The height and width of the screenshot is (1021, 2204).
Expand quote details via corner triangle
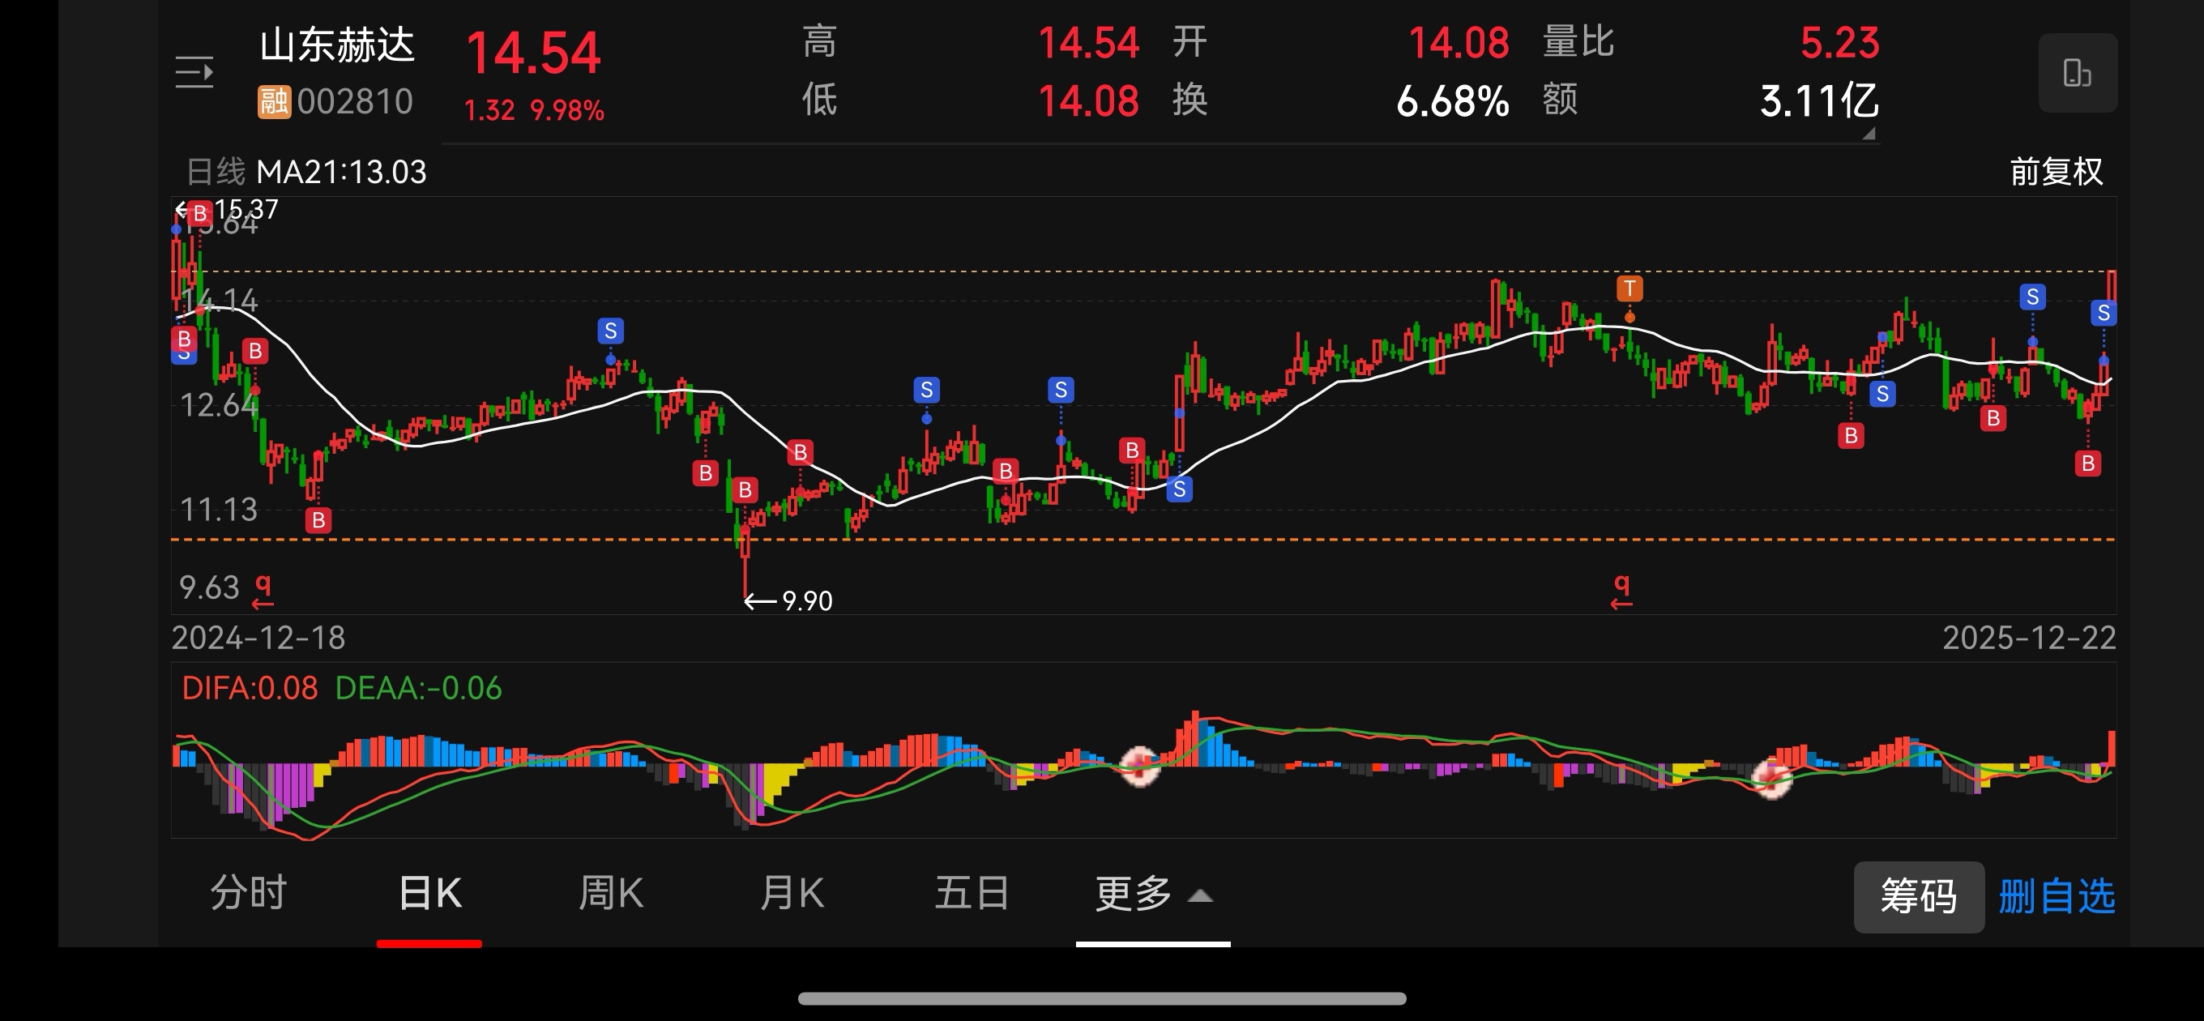pos(1869,134)
